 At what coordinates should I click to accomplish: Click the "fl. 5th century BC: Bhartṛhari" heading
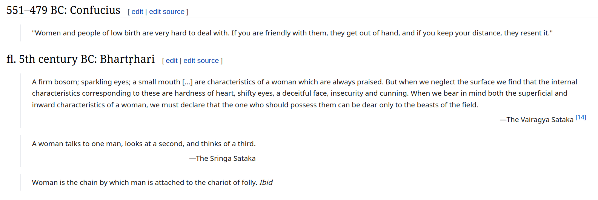(x=81, y=59)
